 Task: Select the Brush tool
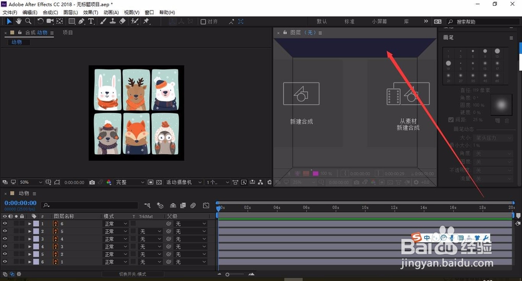tap(103, 21)
